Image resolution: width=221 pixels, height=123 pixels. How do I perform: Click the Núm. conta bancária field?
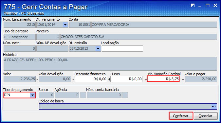(x=104, y=95)
